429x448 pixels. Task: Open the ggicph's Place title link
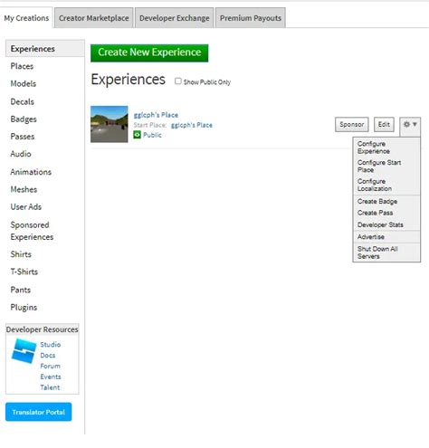tap(156, 115)
